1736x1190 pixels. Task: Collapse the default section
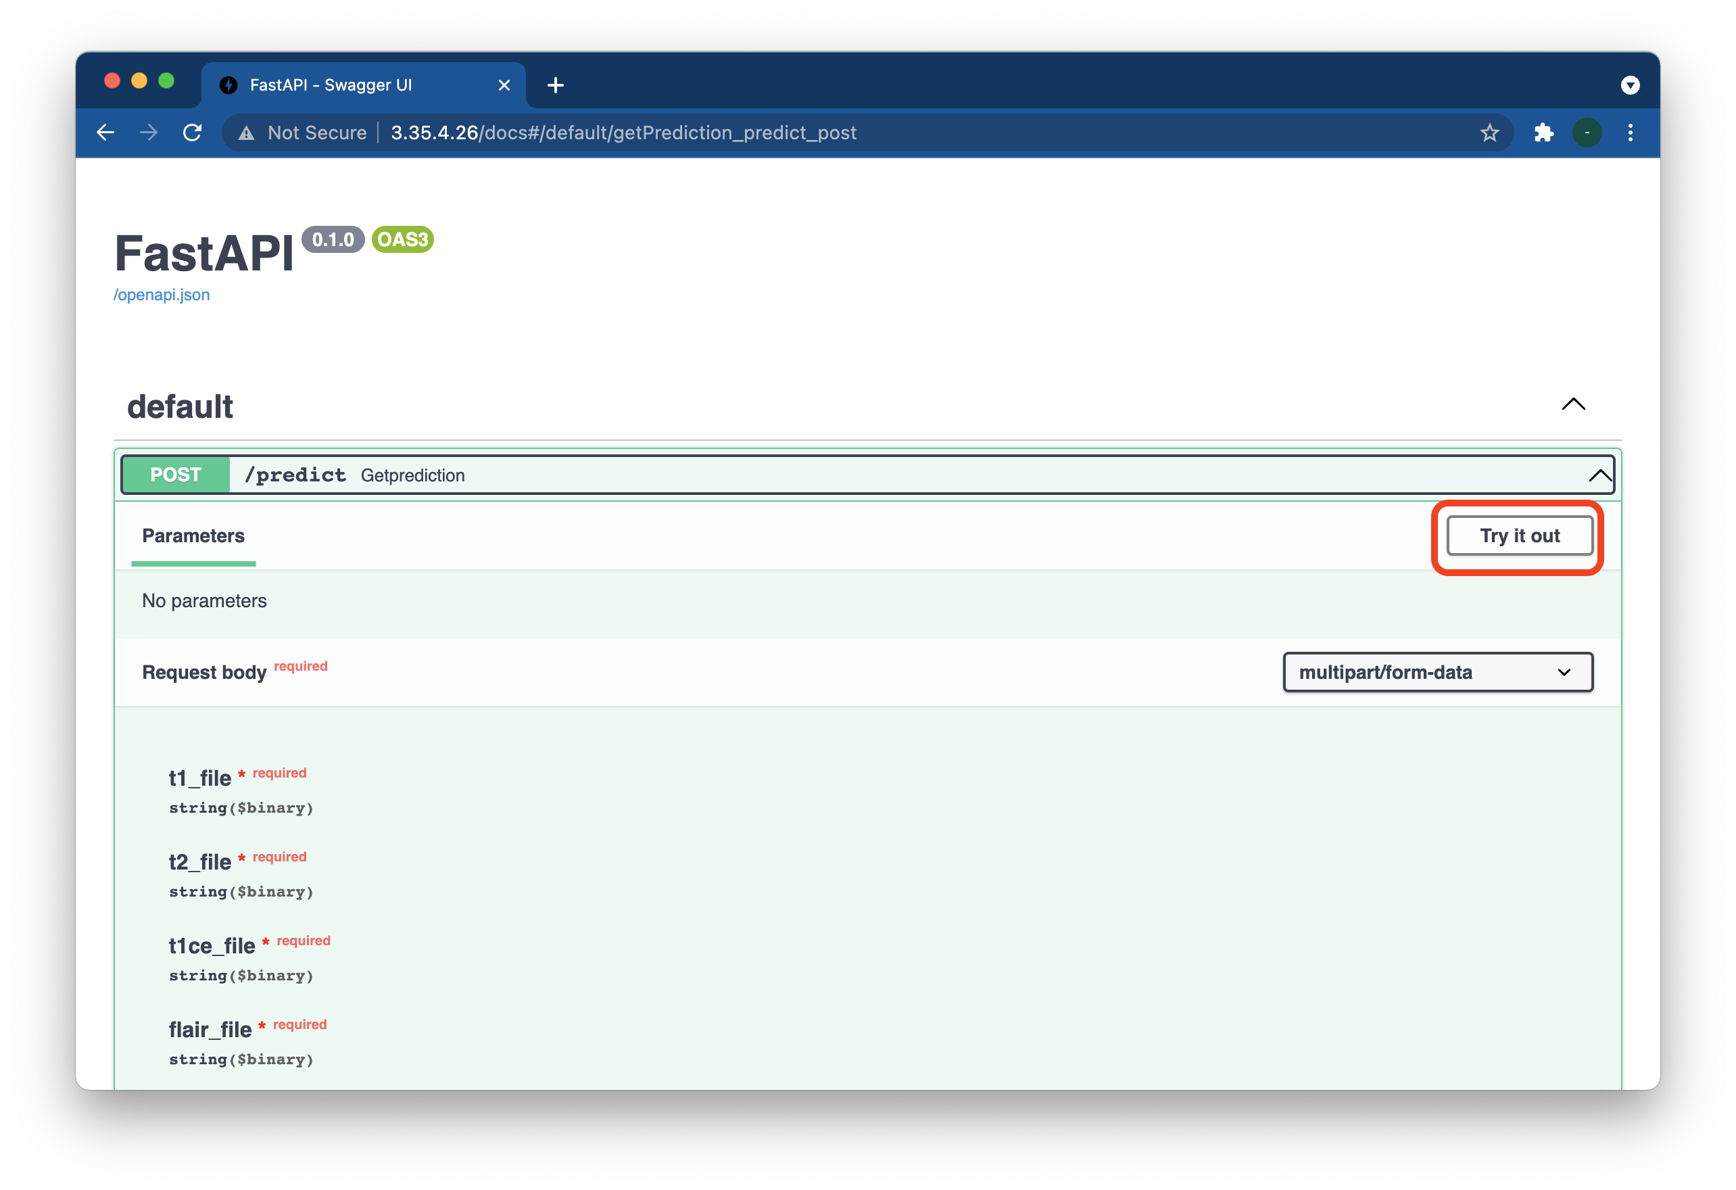pos(1573,404)
